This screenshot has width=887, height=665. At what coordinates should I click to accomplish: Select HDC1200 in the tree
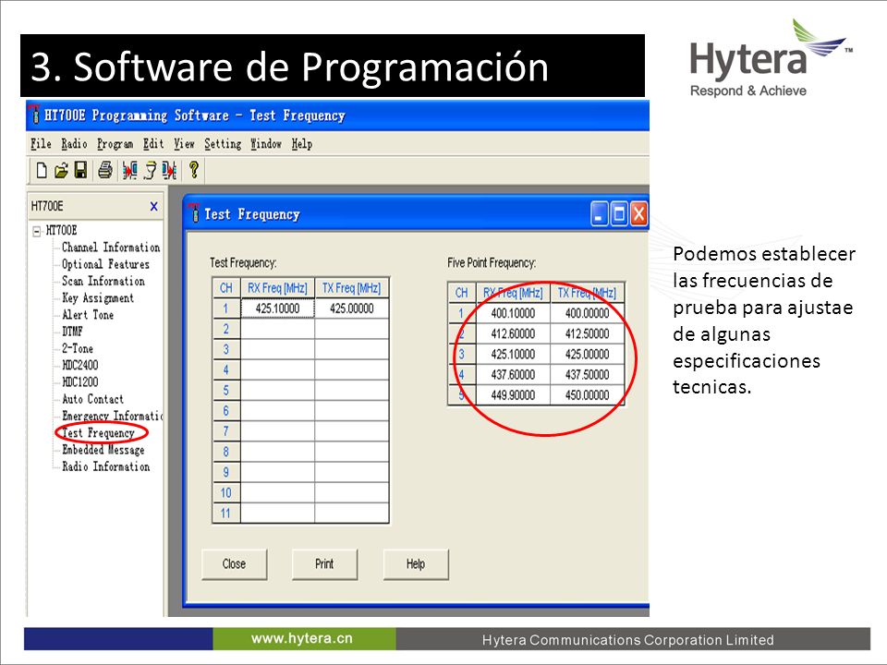click(79, 382)
